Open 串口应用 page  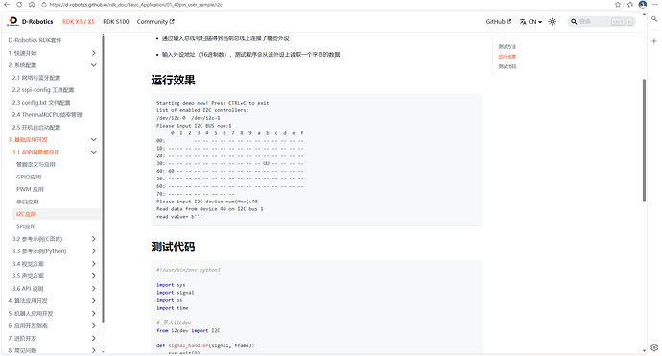coord(28,202)
